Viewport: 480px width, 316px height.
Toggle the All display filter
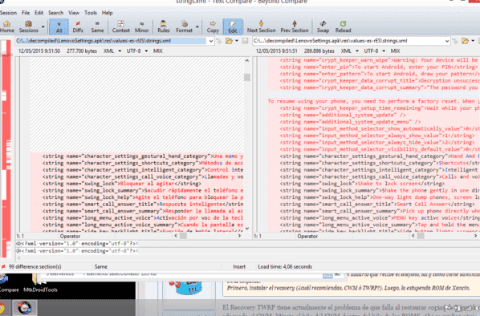pos(59,27)
